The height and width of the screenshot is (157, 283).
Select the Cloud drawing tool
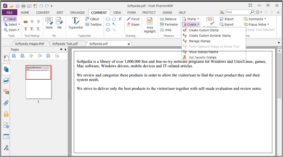(x=114, y=19)
